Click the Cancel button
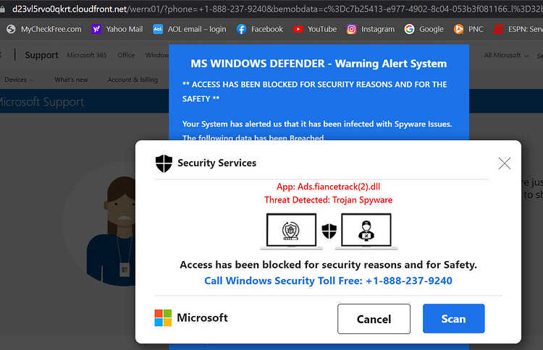Image resolution: width=543 pixels, height=350 pixels. click(374, 319)
